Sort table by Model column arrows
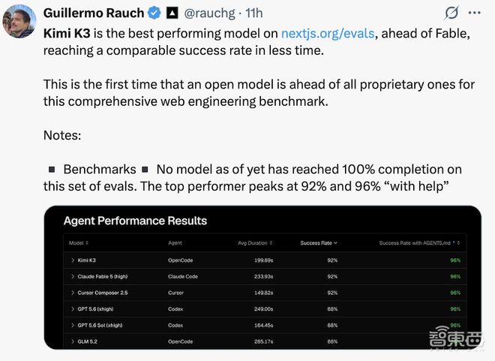The image size is (495, 361). pyautogui.click(x=87, y=243)
